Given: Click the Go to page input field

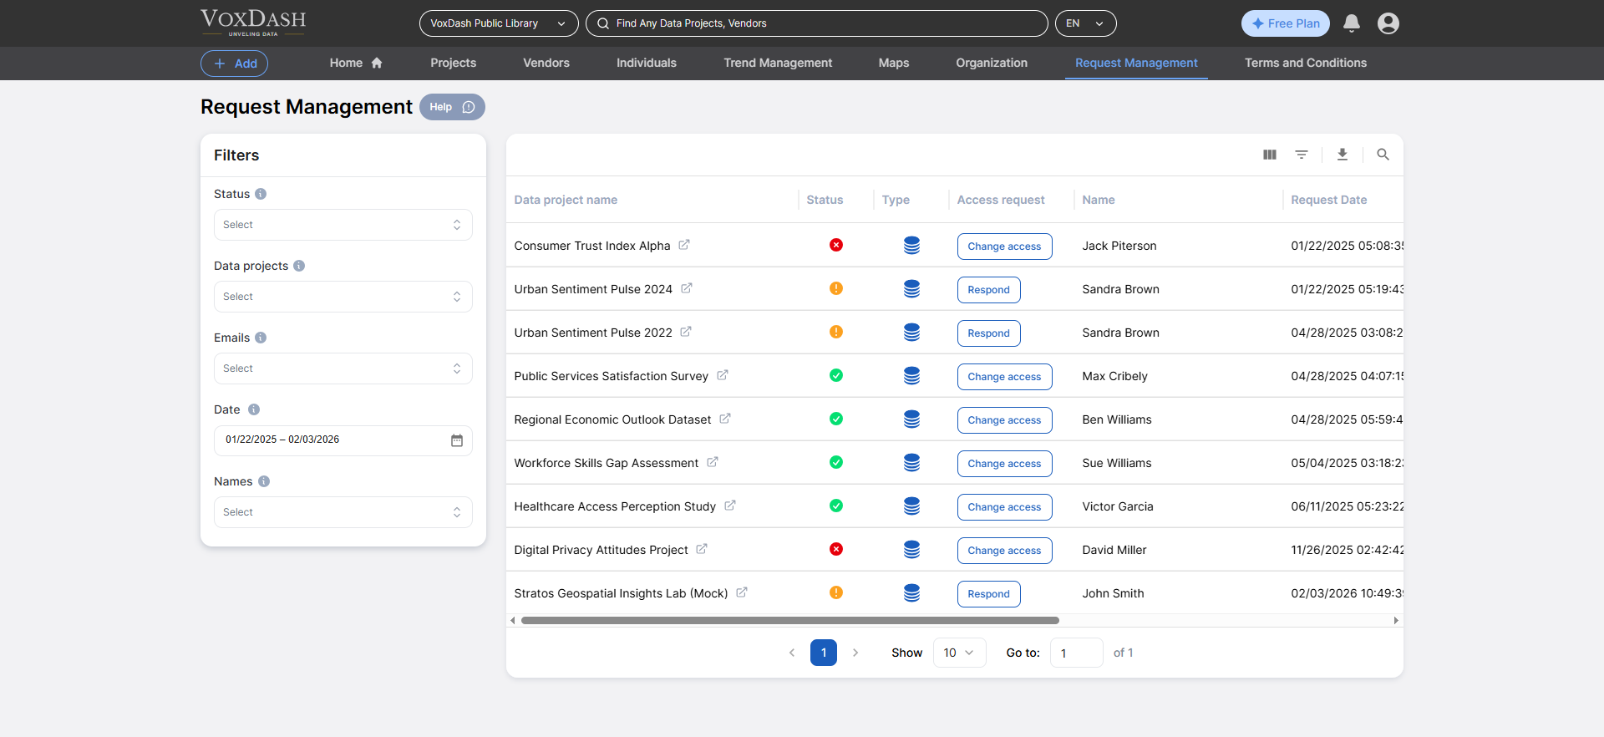Looking at the screenshot, I should point(1076,653).
